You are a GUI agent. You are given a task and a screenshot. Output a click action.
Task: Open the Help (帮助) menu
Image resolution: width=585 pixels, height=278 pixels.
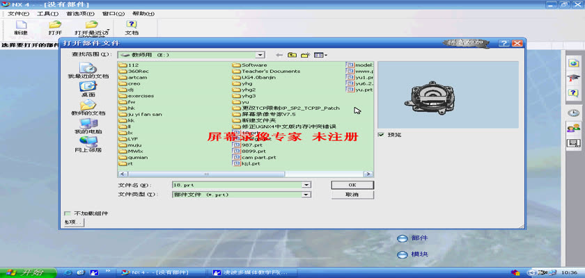143,14
